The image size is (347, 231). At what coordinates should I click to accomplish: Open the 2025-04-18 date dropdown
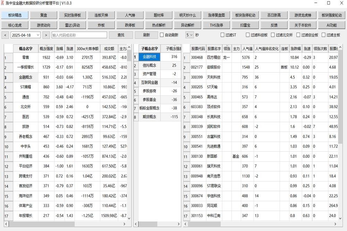[x=38, y=35]
